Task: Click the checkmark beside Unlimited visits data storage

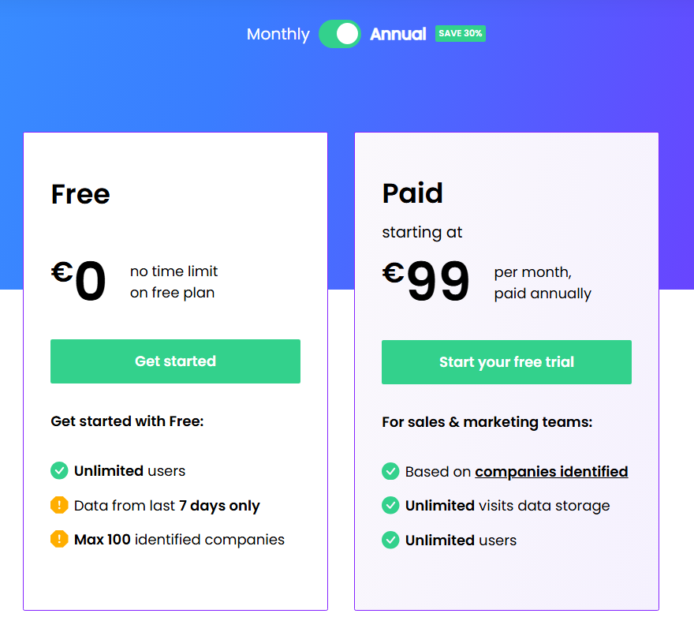Action: click(390, 505)
